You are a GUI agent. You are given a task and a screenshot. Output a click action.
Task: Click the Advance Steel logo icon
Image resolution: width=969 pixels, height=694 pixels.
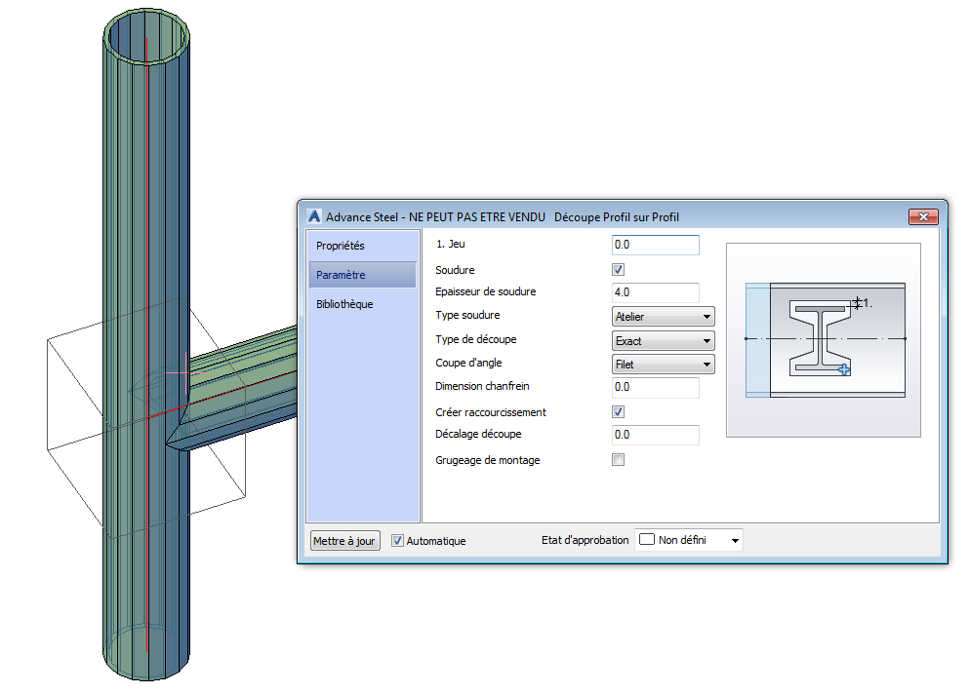[x=314, y=216]
